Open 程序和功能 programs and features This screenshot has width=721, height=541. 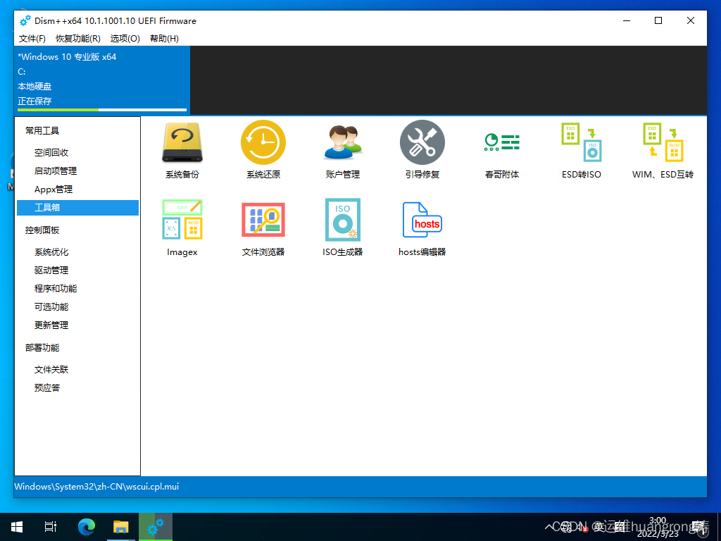[55, 288]
